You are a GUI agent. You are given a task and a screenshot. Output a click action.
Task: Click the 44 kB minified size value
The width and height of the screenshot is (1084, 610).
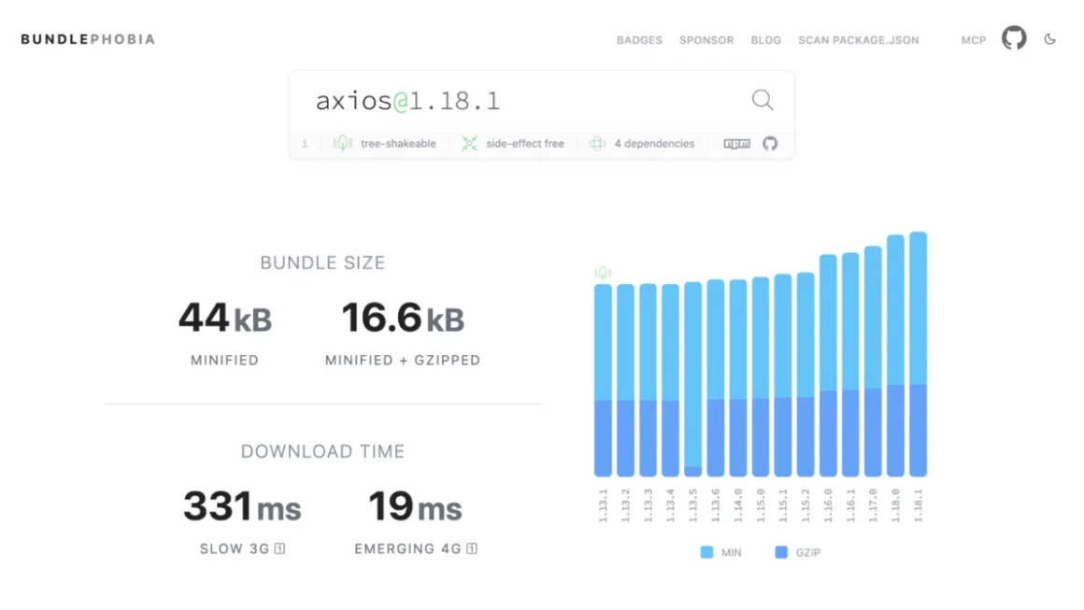[x=224, y=318]
